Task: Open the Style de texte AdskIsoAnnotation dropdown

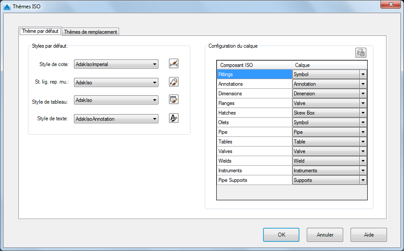Action: point(116,119)
